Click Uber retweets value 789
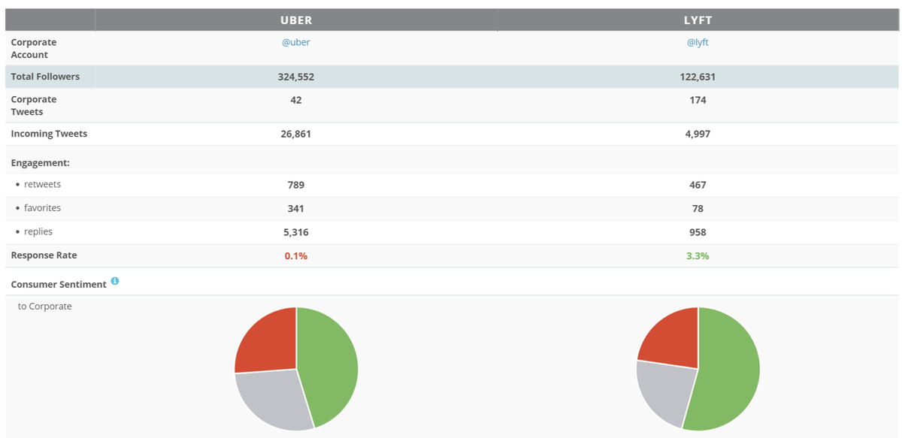Screen dimensions: 902x438 [x=296, y=185]
